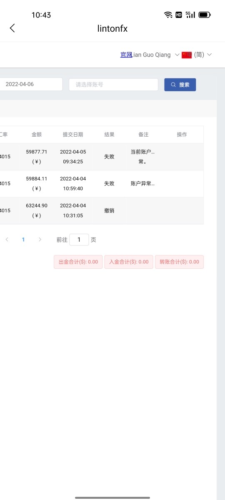Open the 官网 official site link

tap(126, 55)
